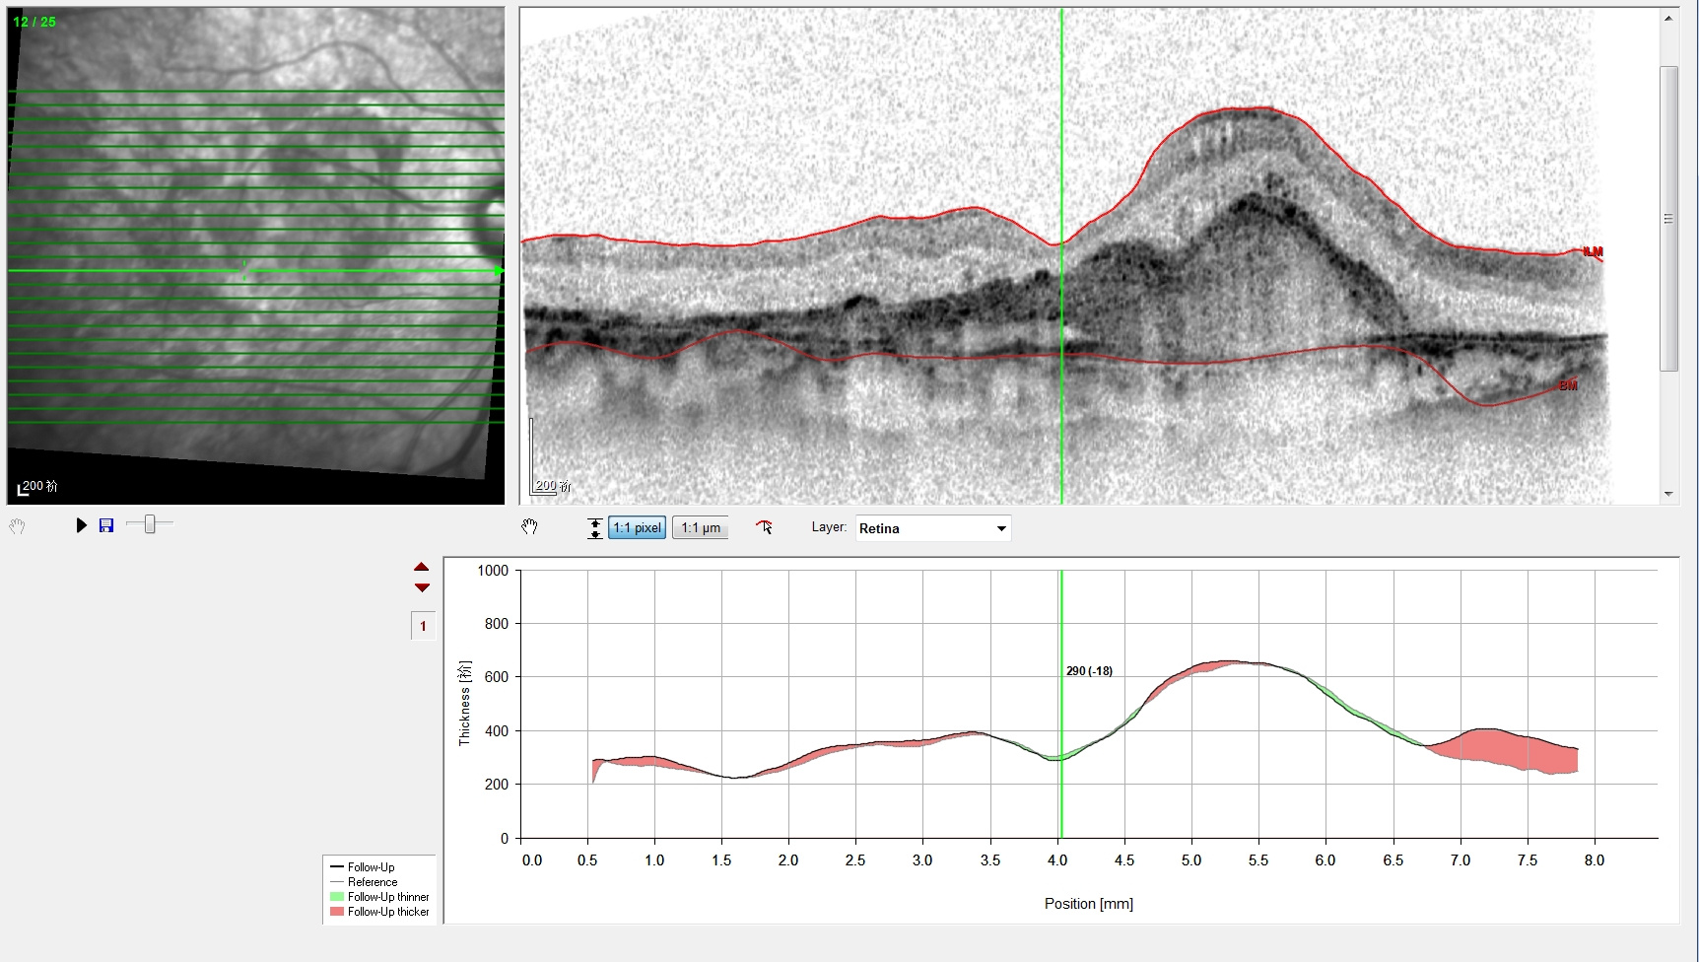Click the Reference legend entry
Viewport: 1699px width, 962px height.
tap(373, 882)
